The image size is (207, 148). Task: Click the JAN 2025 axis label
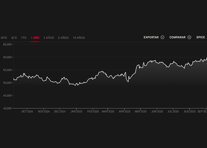tap(76, 112)
